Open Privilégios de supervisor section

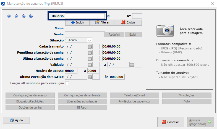pos(135,101)
